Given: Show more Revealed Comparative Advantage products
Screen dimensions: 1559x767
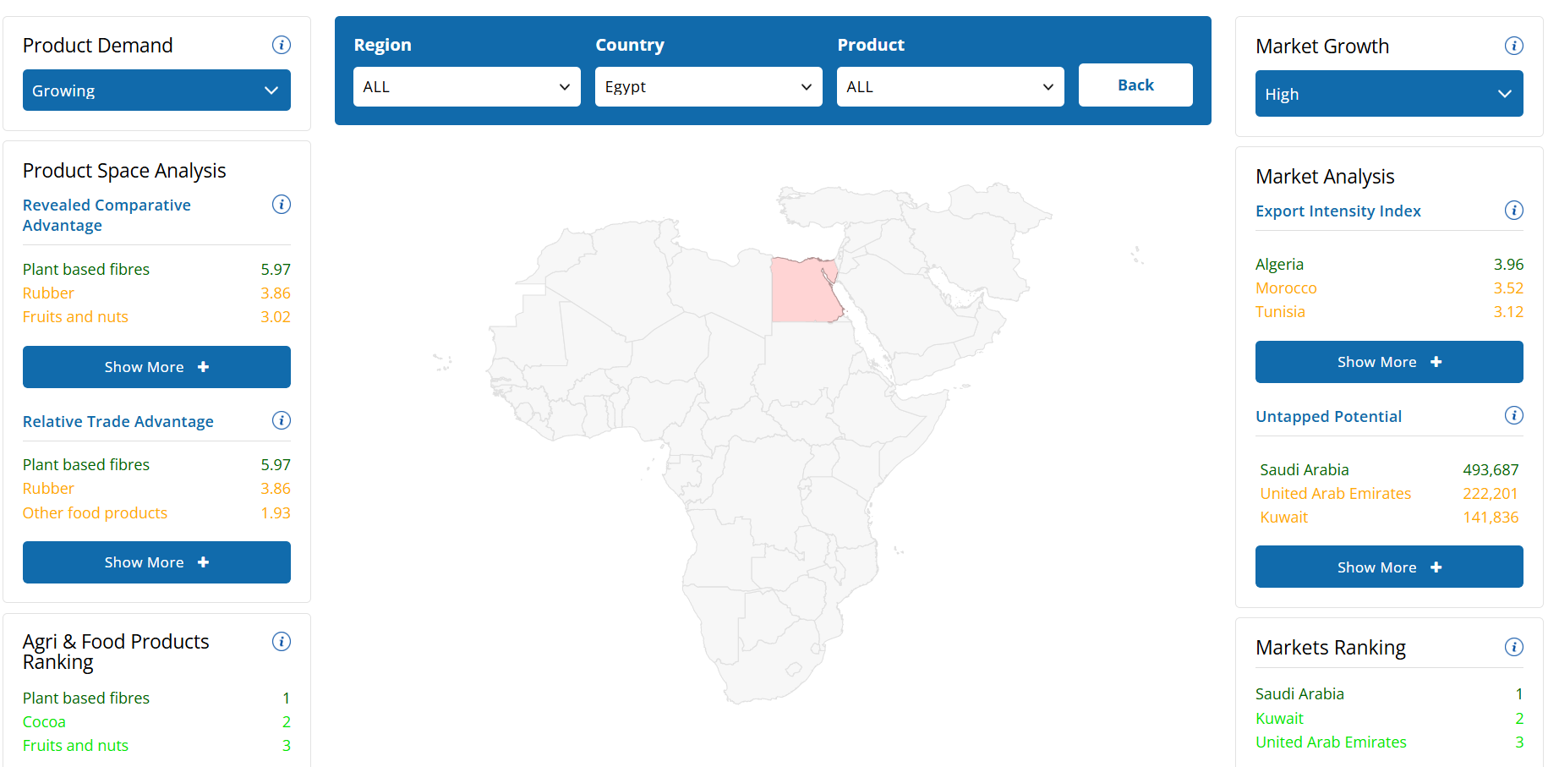Looking at the screenshot, I should click(x=156, y=367).
